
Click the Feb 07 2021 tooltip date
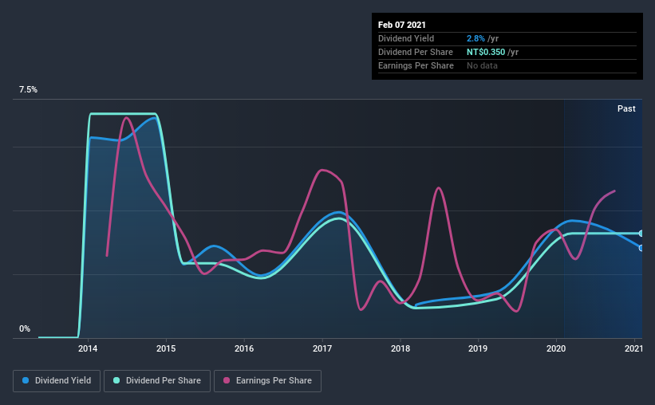tap(402, 25)
